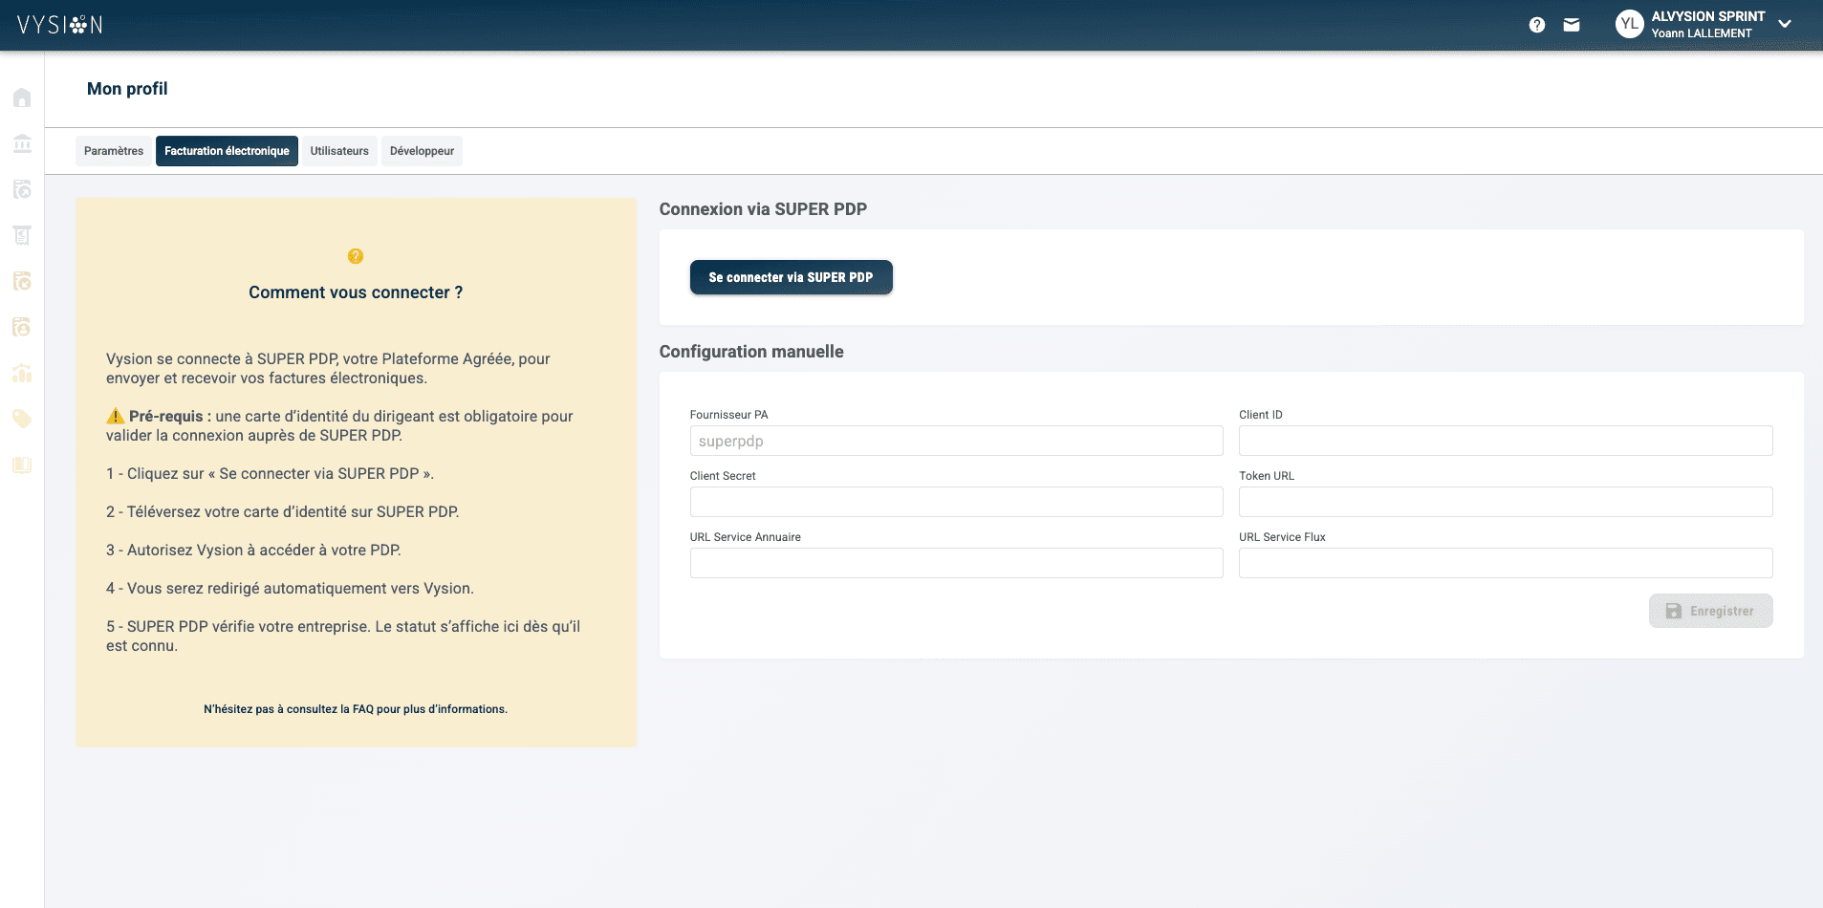Click the YL user avatar
Image resolution: width=1823 pixels, height=908 pixels.
[1629, 24]
